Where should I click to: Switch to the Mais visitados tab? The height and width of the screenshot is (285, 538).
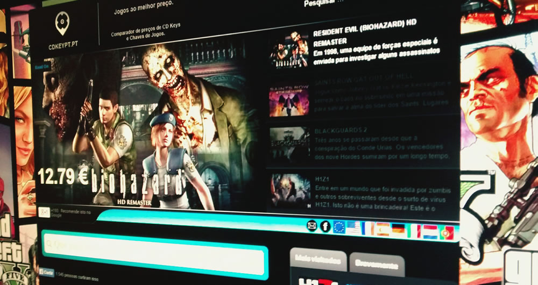pyautogui.click(x=318, y=260)
